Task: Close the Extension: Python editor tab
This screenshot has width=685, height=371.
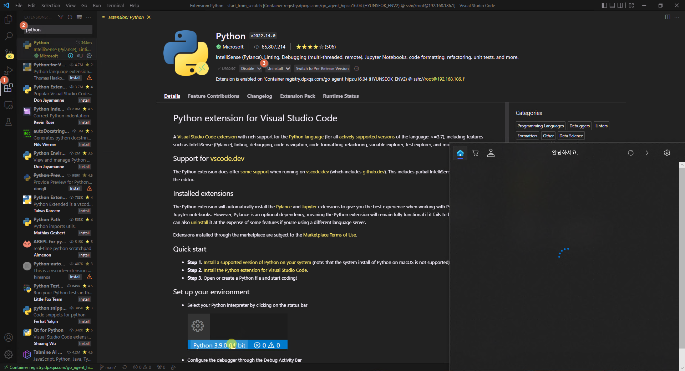Action: pos(149,17)
